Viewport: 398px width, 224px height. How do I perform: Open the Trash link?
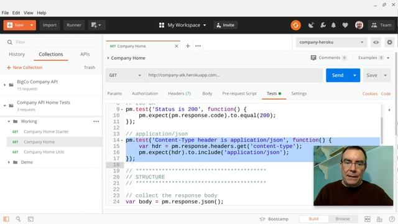point(90,68)
